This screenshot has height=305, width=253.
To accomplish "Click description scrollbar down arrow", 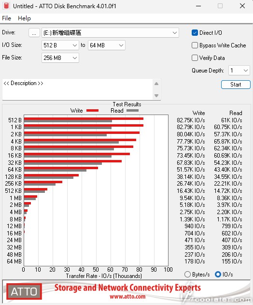I will (156, 96).
